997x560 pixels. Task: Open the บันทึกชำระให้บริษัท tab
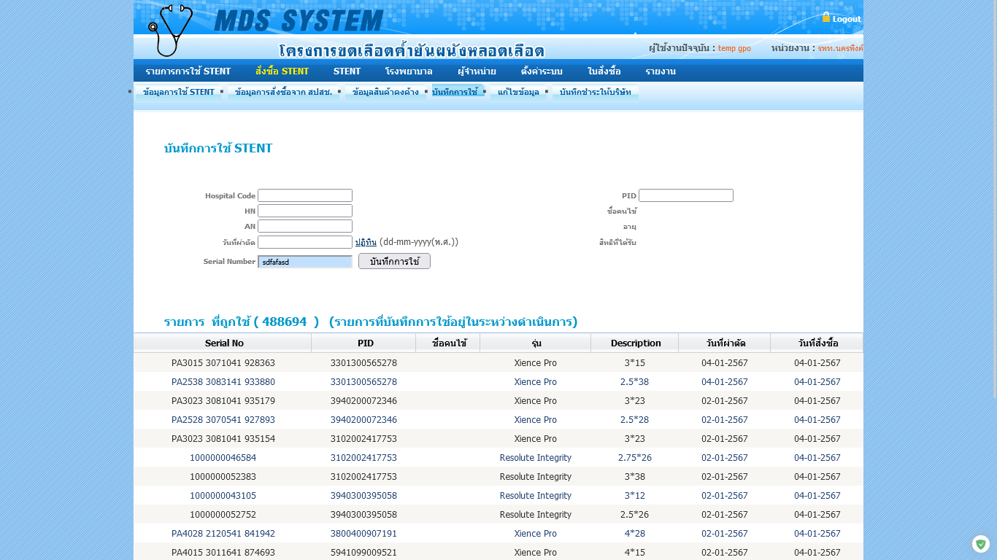[595, 92]
